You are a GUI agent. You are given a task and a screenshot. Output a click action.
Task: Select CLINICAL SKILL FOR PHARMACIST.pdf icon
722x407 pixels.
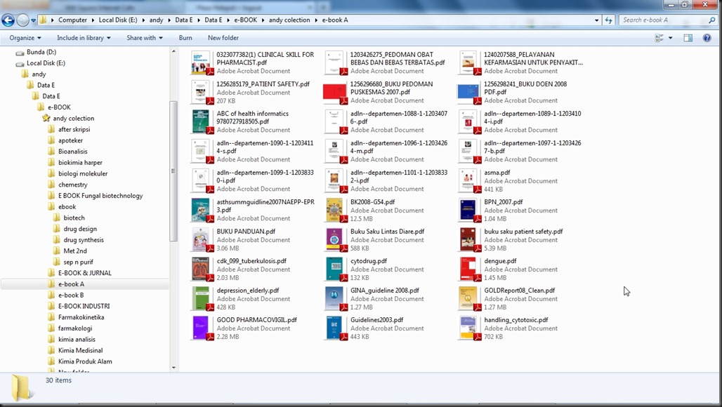pos(202,62)
